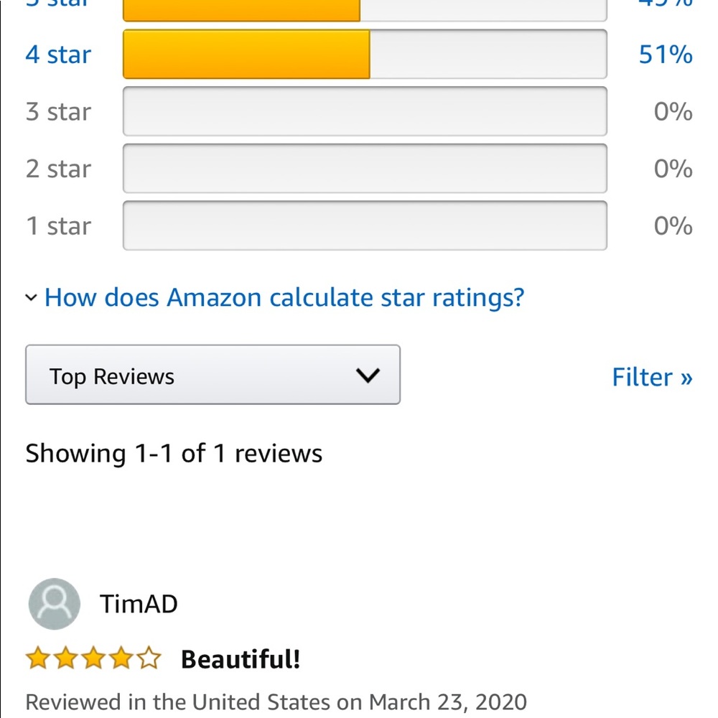Click the empty 1 star rating bar
Viewport: 718px width, 718px height.
tap(365, 225)
